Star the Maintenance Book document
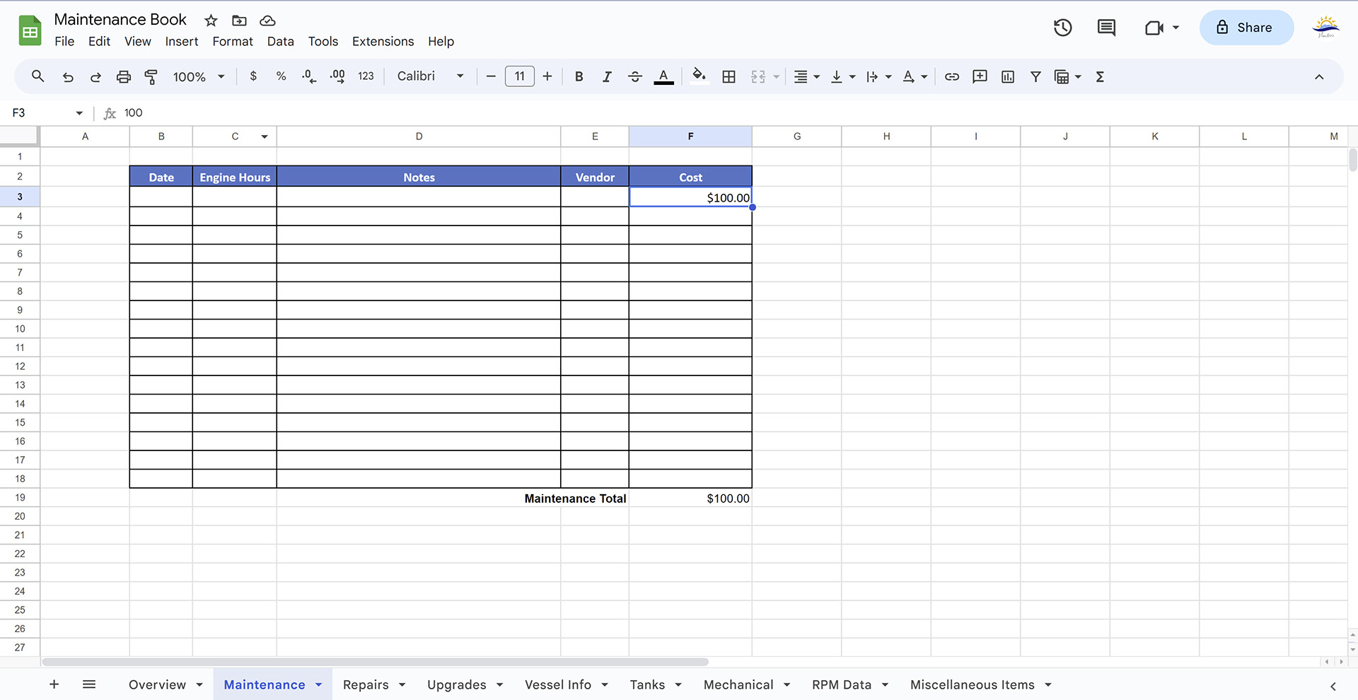The width and height of the screenshot is (1358, 700). [x=211, y=21]
